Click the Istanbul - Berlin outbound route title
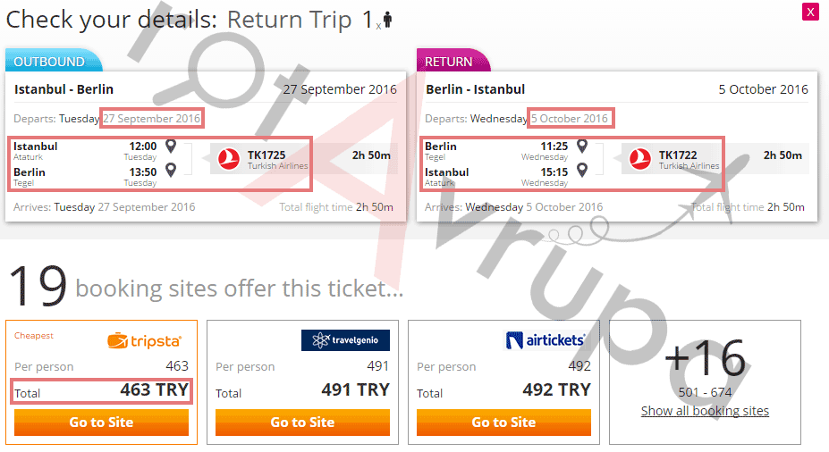Screen dimensions: 829x452 [63, 89]
